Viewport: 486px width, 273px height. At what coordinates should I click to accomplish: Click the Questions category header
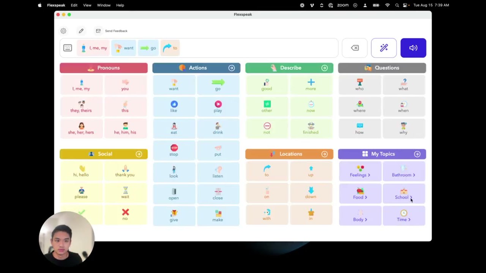[382, 68]
